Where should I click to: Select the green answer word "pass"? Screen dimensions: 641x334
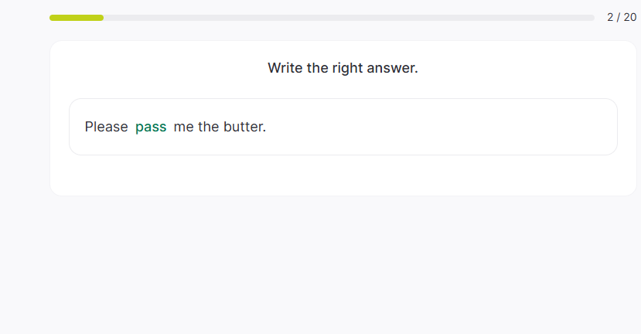tap(151, 127)
